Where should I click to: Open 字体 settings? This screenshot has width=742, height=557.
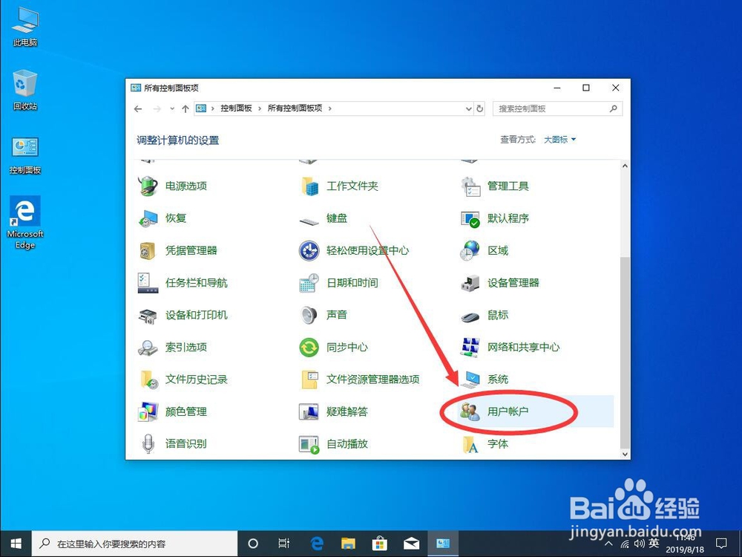click(x=496, y=444)
